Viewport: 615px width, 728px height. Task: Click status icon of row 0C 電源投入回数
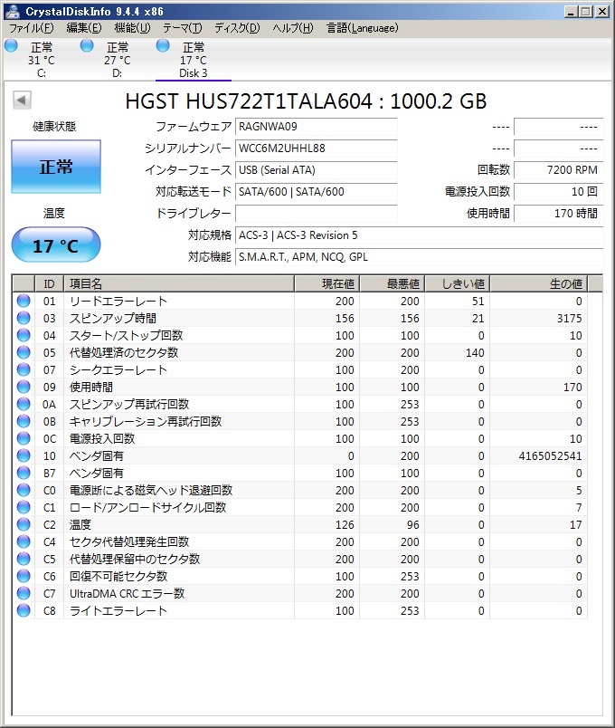[24, 438]
